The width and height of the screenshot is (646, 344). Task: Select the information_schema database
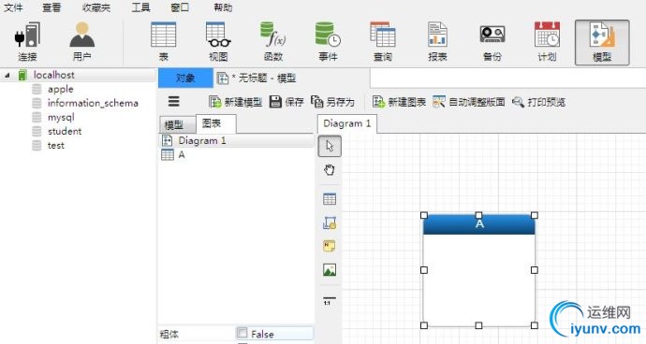coord(93,103)
